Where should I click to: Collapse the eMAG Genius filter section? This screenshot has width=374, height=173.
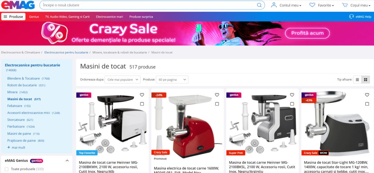pos(67,161)
